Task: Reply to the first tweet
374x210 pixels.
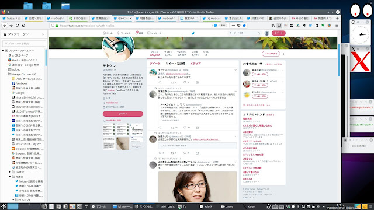Action: [160, 82]
